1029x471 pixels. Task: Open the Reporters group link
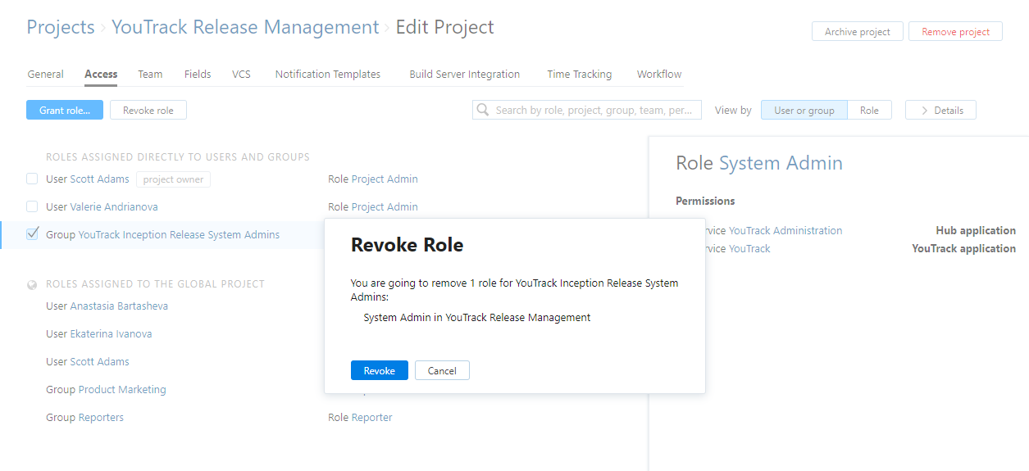[x=101, y=418]
